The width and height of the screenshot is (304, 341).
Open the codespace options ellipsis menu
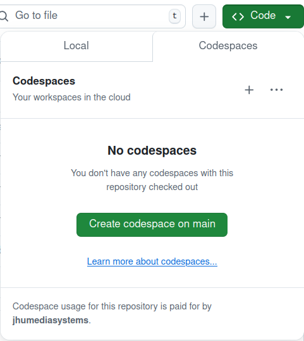click(276, 90)
